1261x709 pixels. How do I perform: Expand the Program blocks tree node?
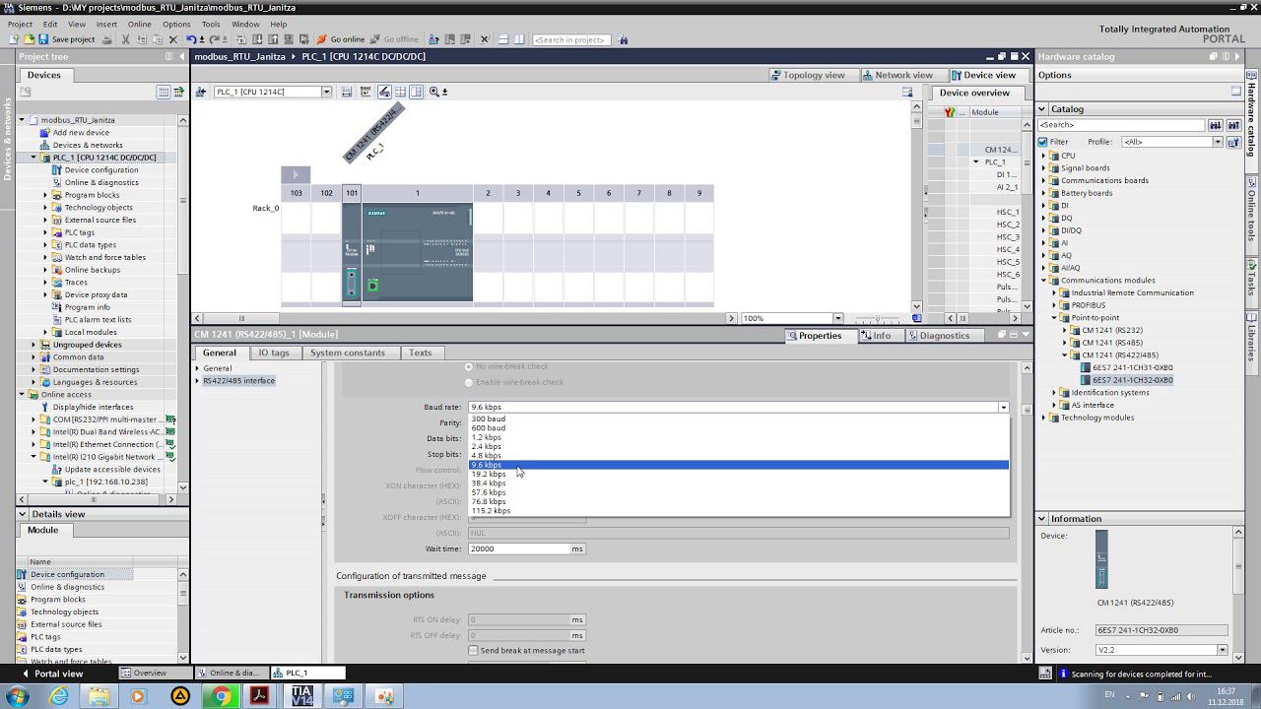[x=45, y=195]
